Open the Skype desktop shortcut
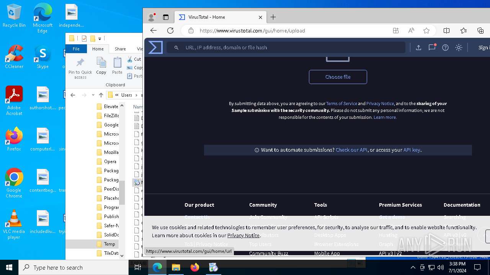Image resolution: width=490 pixels, height=275 pixels. [42, 57]
